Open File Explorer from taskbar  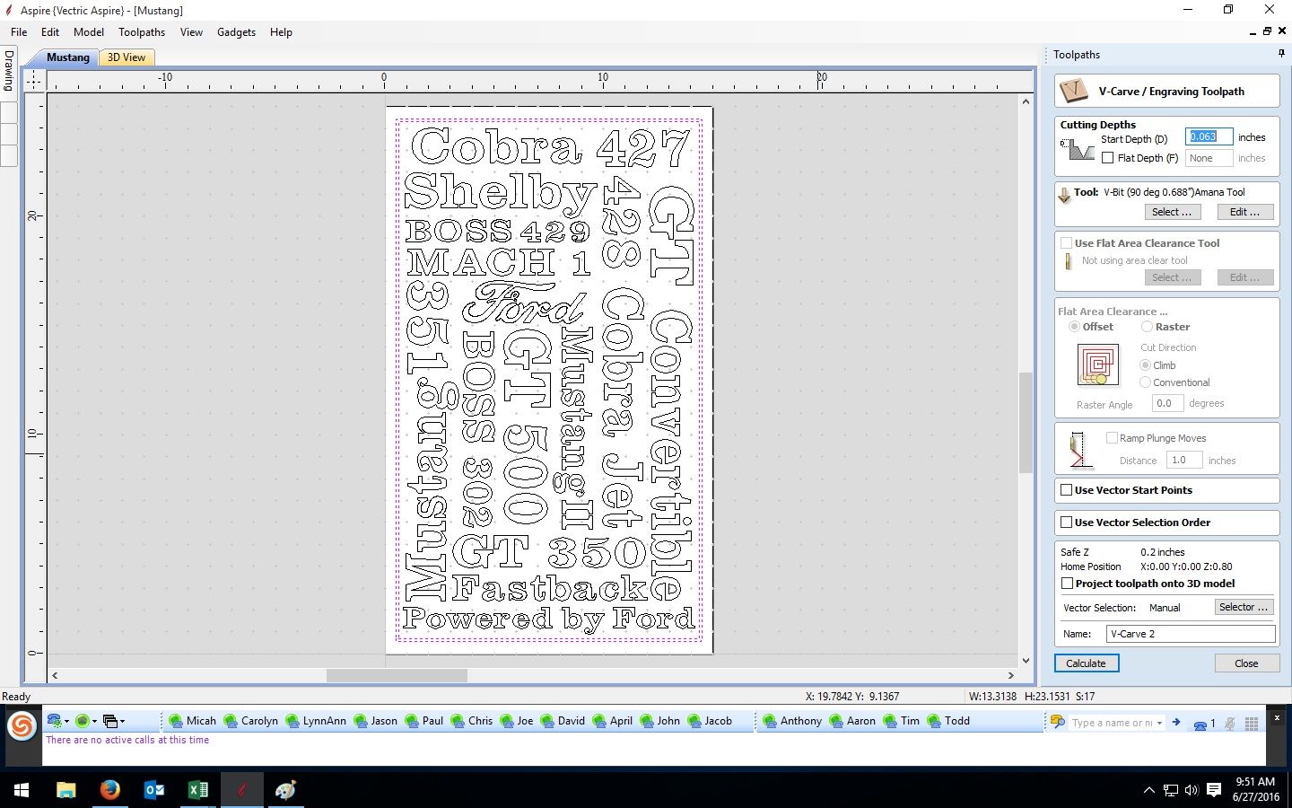tap(65, 789)
